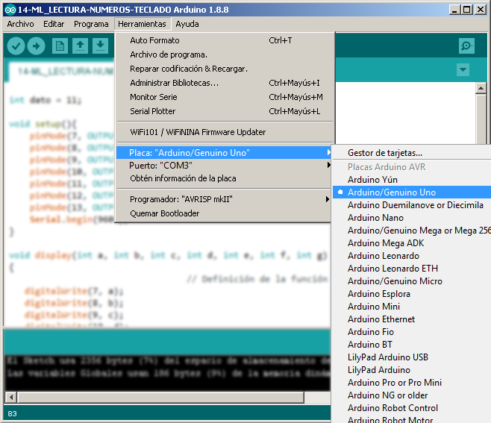Screen dimensions: 491x423
Task: Select the Arduino Fio board
Action: point(411,332)
